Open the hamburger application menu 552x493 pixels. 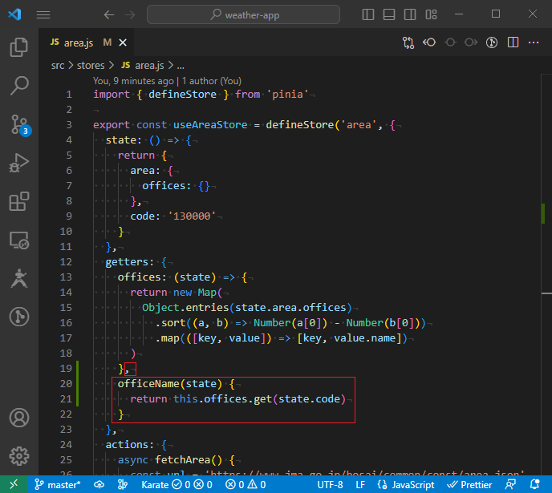43,14
